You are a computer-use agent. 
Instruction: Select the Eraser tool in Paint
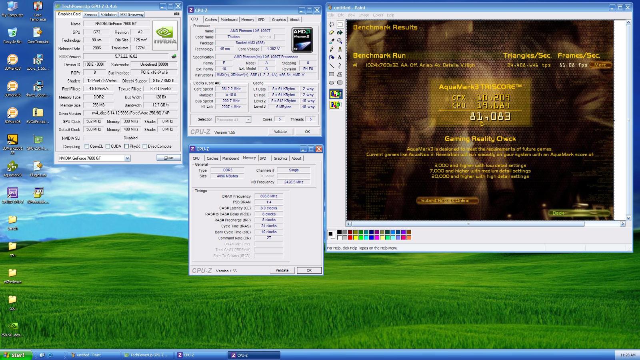coord(332,32)
